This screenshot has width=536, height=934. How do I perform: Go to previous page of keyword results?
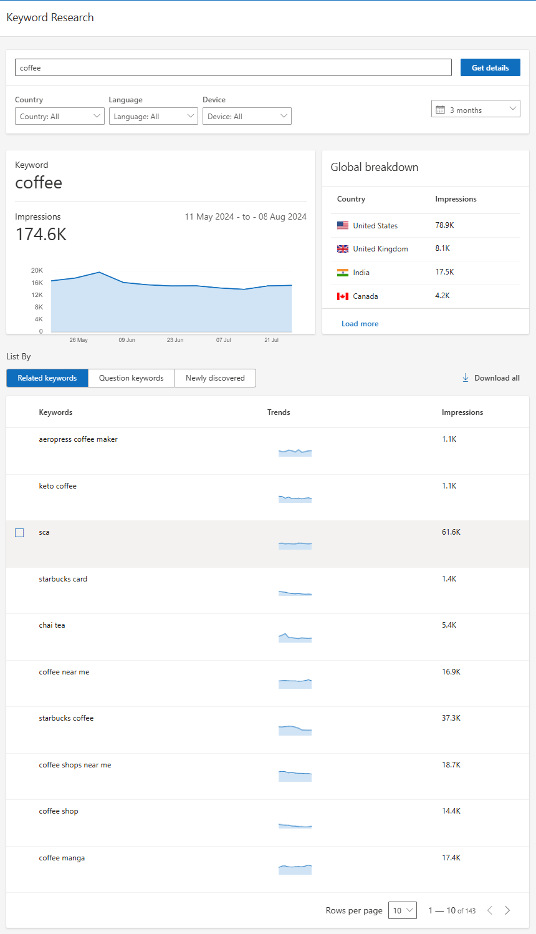tap(490, 910)
